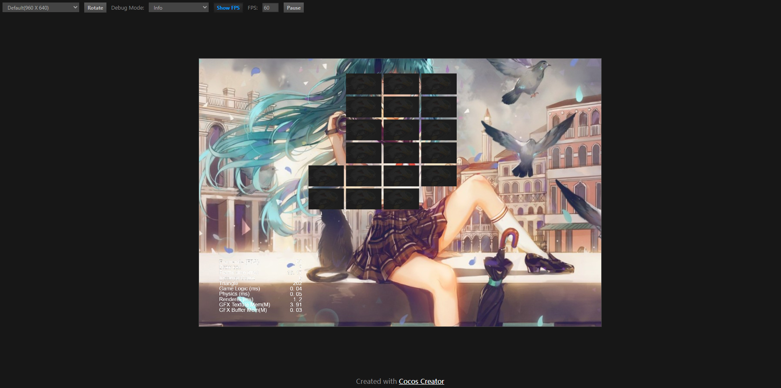
Task: Click the "Debug Mode:" label
Action: click(x=127, y=8)
